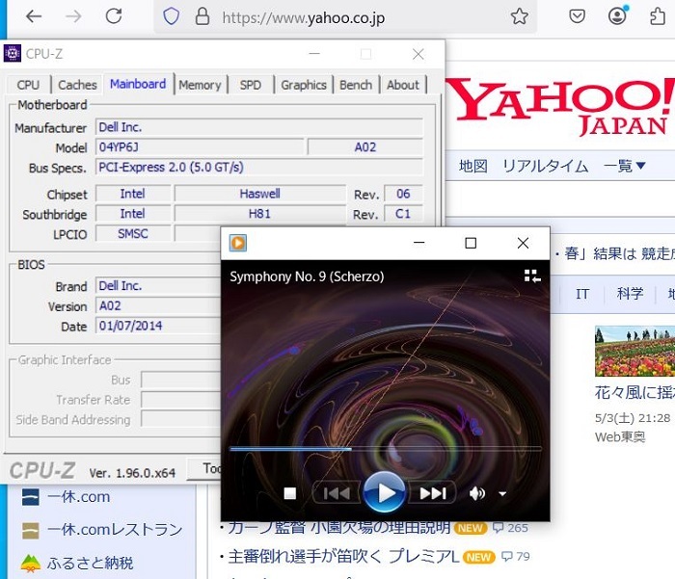Show site security lock info
Image resolution: width=675 pixels, height=579 pixels.
coord(202,16)
